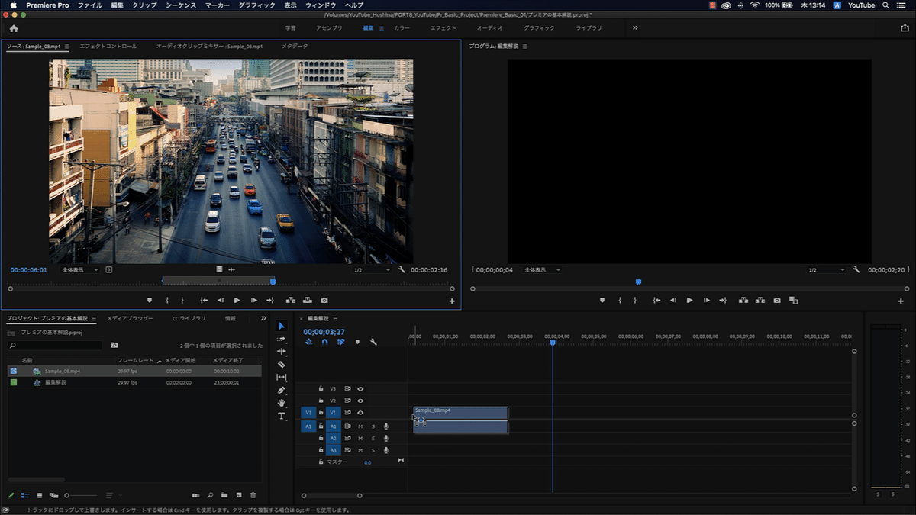Pick the Hand tool
Viewport: 916px width, 515px height.
281,403
